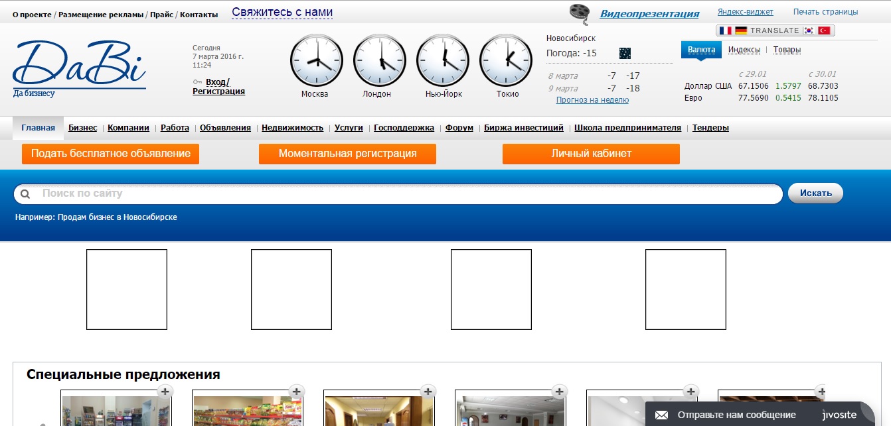
Task: Open the Видеопрезентация link
Action: click(x=649, y=13)
